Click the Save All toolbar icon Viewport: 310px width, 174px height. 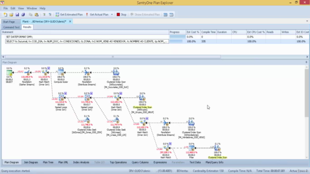[x=23, y=14]
